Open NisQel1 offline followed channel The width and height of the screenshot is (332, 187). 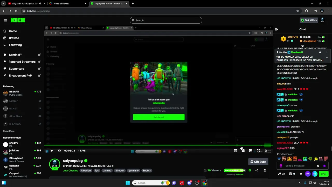(x=22, y=101)
